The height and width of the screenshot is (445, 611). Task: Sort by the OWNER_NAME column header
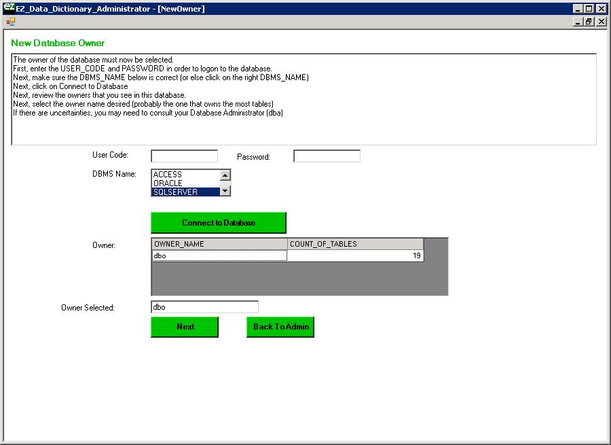[x=219, y=244]
